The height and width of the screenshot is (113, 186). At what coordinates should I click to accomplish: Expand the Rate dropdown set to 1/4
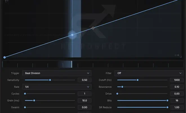(57, 87)
